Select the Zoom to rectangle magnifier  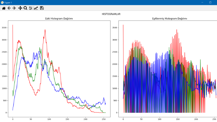[x=25, y=8]
